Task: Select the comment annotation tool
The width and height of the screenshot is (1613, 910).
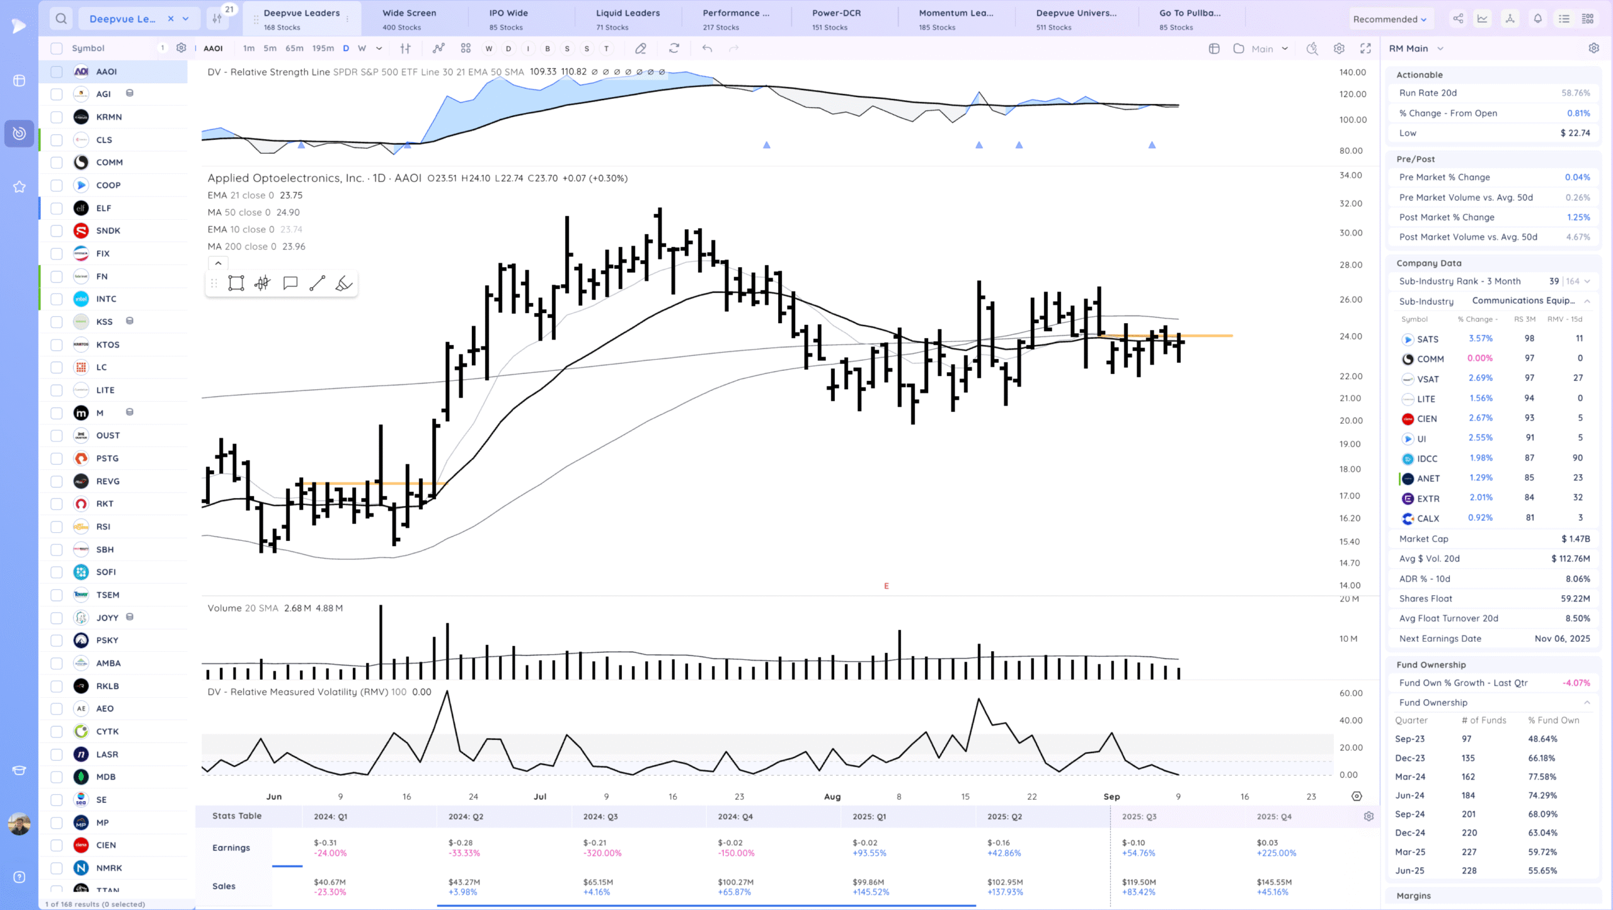Action: (290, 283)
